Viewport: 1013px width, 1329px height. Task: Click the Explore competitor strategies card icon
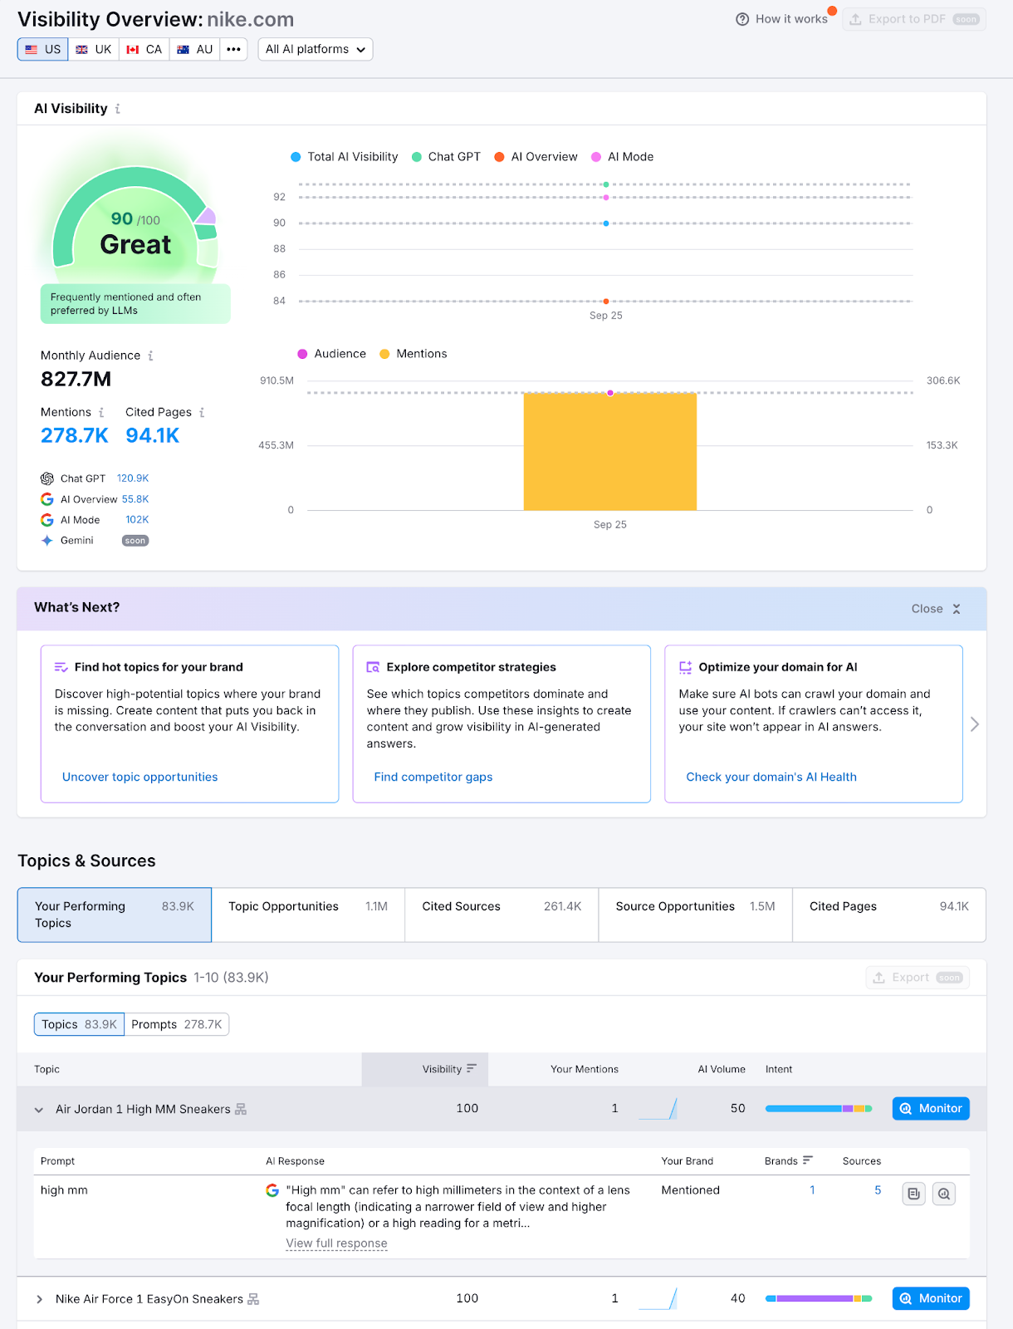tap(374, 667)
